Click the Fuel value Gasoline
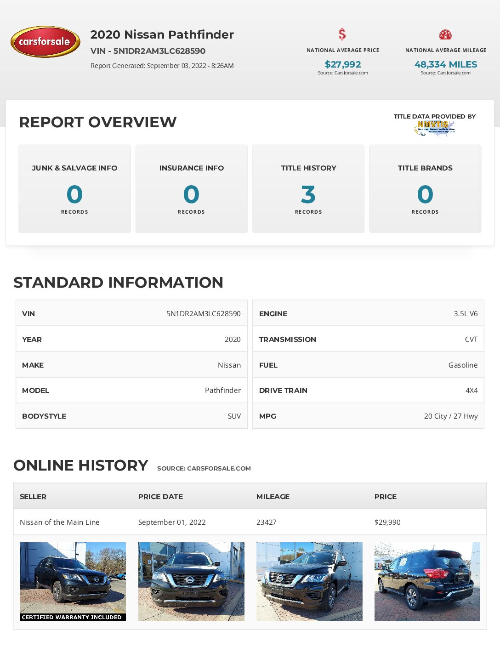This screenshot has width=500, height=647. (463, 365)
